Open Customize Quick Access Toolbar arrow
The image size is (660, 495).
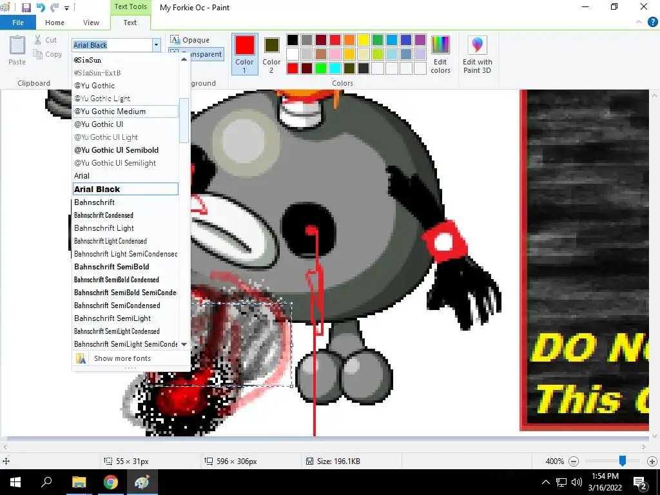(x=66, y=8)
